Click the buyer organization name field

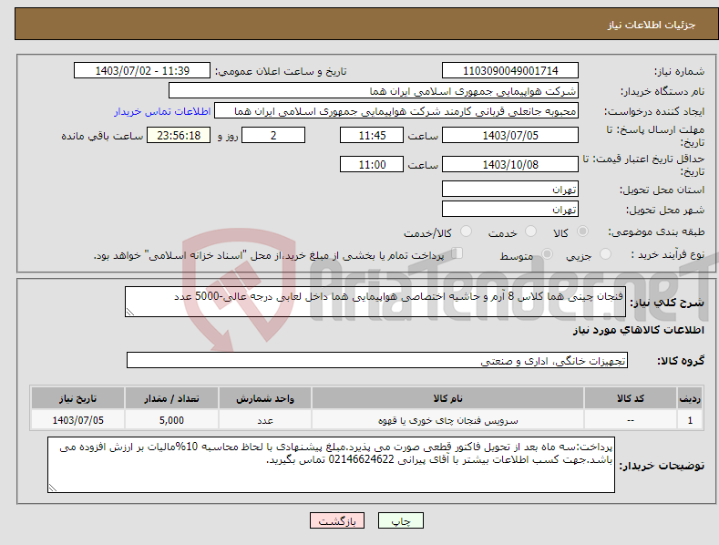point(374,91)
